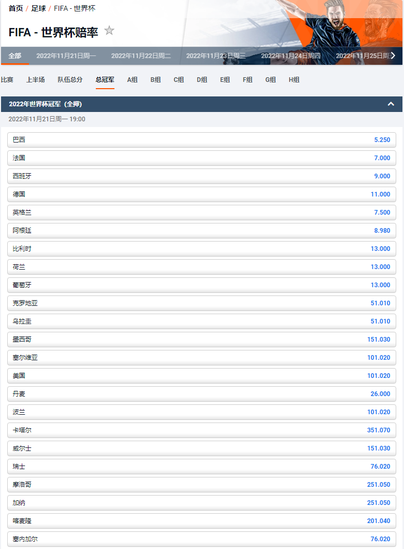This screenshot has height=549, width=404.
Task: Bet on 法国 at 7.000
Action: pos(201,158)
